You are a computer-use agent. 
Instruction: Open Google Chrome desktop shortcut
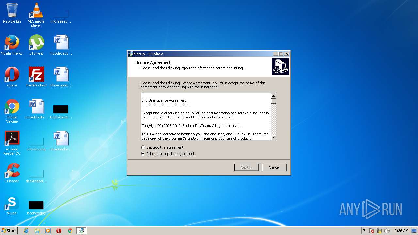(12, 111)
